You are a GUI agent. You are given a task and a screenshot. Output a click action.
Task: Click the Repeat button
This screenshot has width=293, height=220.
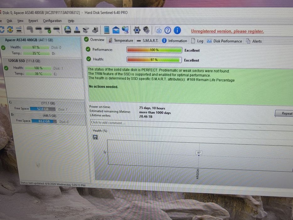284,113
